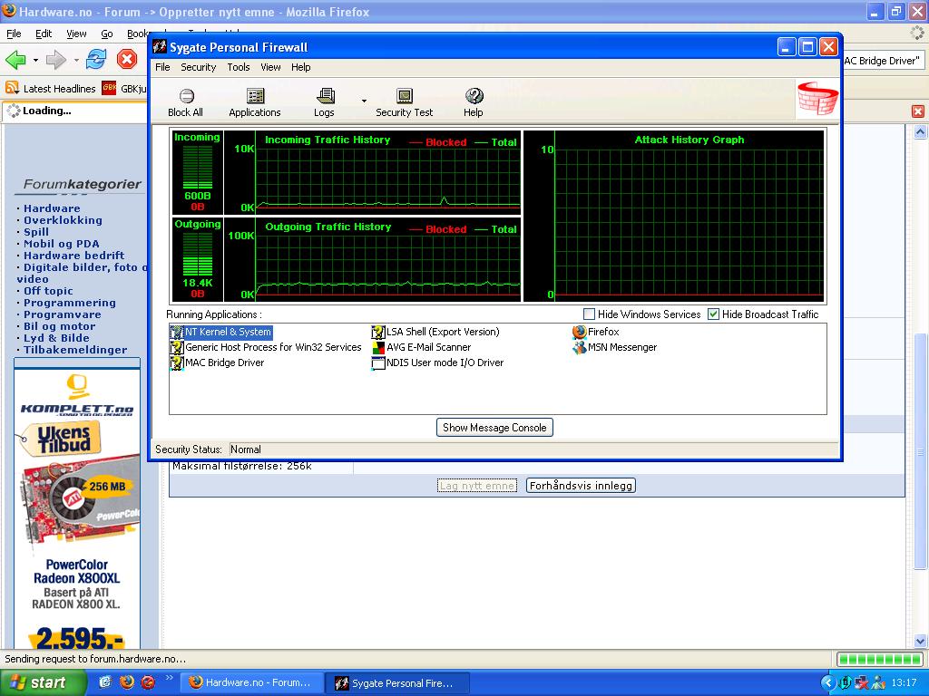Enable Hide Windows Services checkbox
Image resolution: width=929 pixels, height=696 pixels.
tap(590, 314)
